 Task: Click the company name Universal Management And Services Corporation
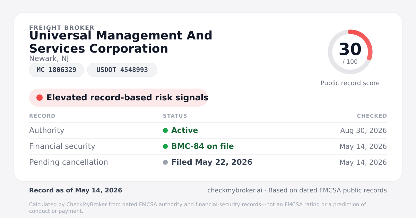pos(121,42)
